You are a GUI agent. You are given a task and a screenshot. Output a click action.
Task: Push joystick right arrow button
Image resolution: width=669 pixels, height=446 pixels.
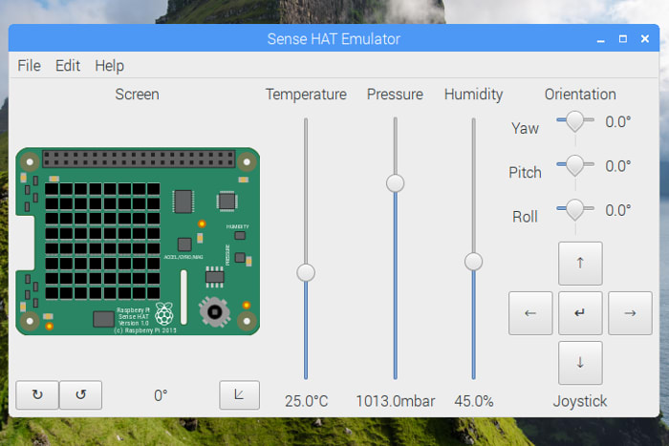tap(630, 313)
